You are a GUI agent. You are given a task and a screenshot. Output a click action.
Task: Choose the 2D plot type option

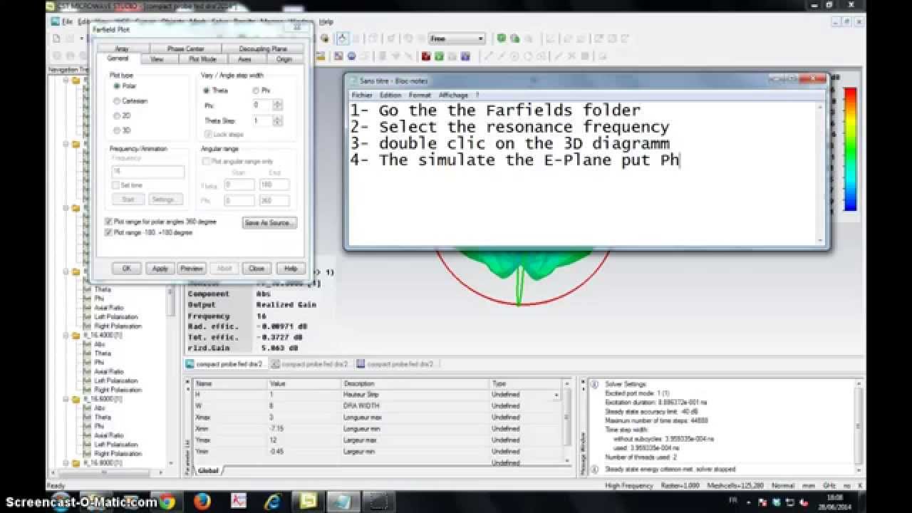(x=117, y=115)
